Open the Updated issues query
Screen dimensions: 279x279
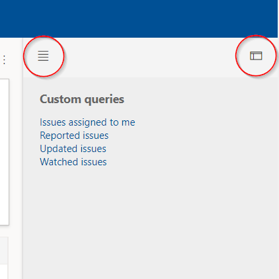coord(73,149)
